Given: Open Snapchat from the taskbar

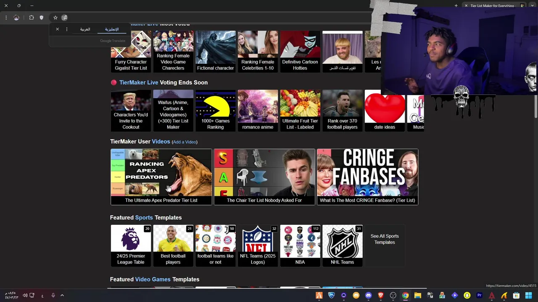Looking at the screenshot, I should pyautogui.click(x=467, y=295).
